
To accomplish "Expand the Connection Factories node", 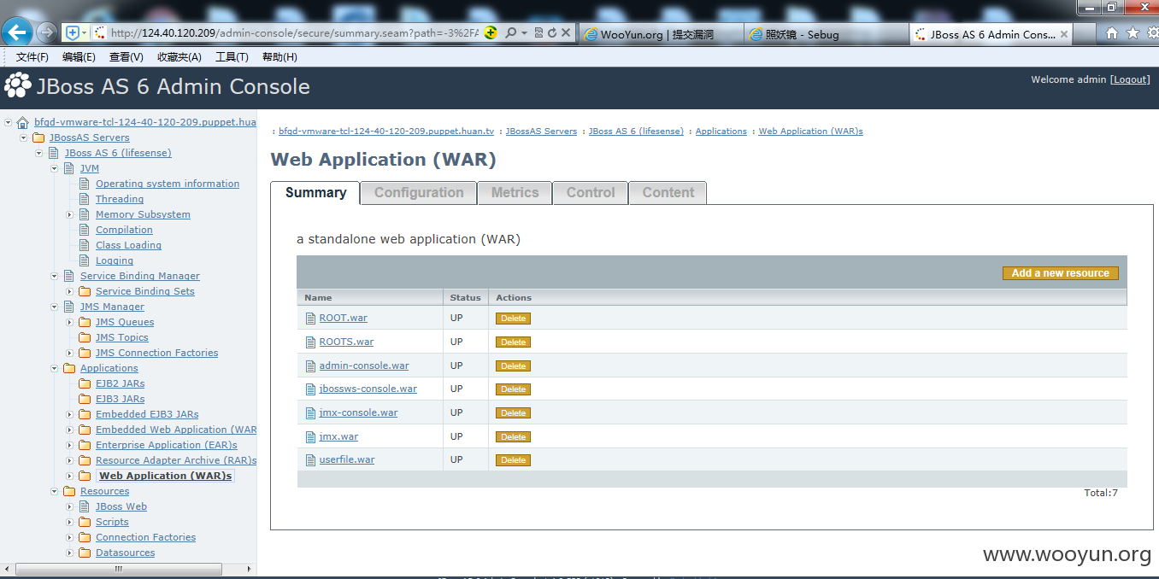I will click(x=70, y=537).
